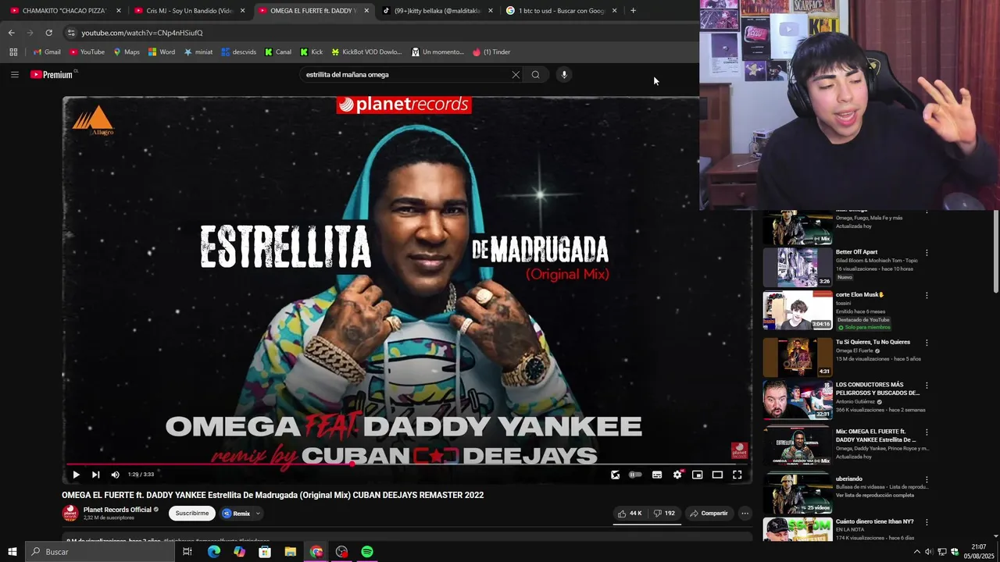Viewport: 1000px width, 562px height.
Task: Like the video with 44 K likes
Action: tap(630, 514)
